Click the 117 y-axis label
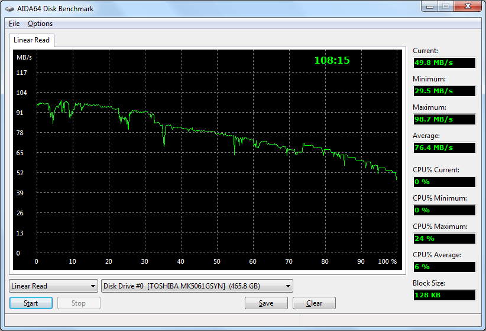 (21, 73)
